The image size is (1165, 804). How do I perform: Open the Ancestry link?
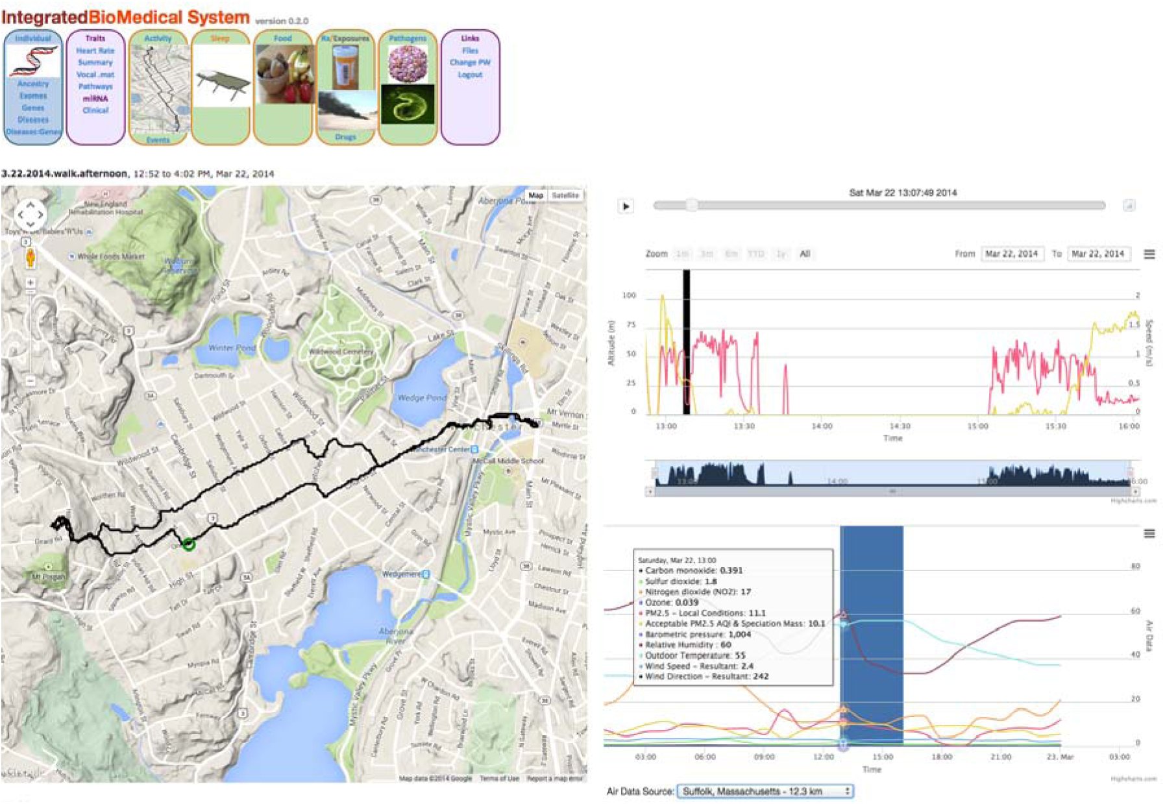pyautogui.click(x=33, y=84)
